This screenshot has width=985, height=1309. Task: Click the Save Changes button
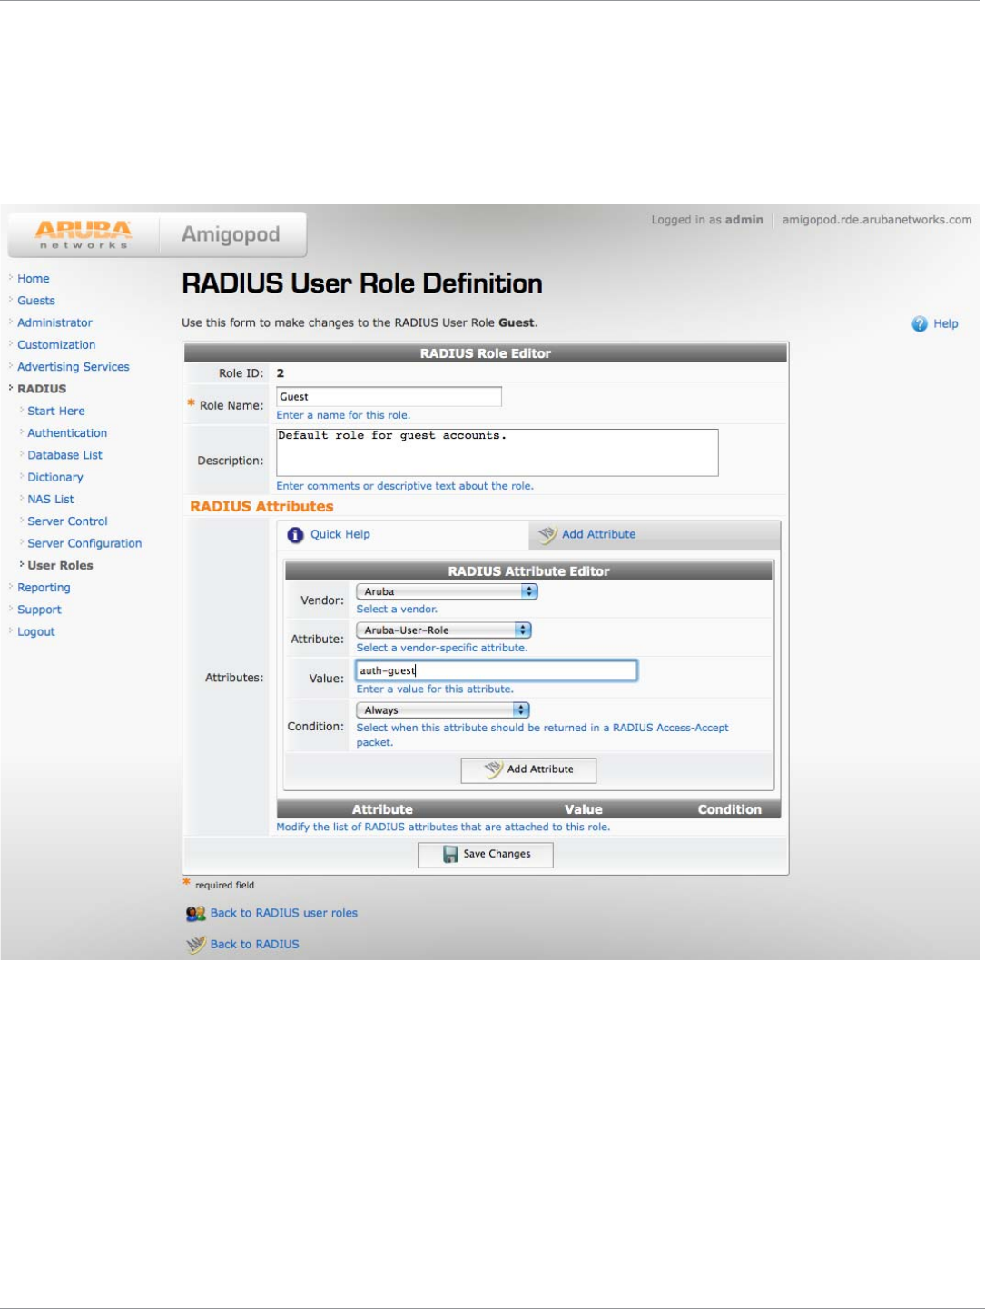point(485,855)
